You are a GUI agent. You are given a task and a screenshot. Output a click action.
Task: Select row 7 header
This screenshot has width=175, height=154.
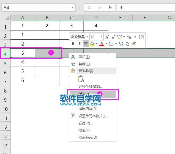tap(5, 81)
